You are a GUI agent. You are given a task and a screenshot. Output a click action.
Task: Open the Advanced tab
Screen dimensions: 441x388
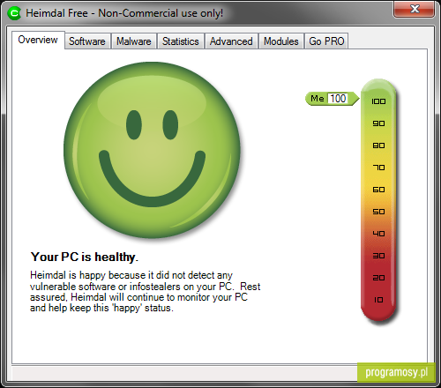[231, 41]
